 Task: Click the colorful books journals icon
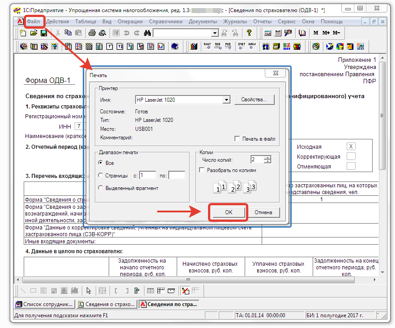(x=194, y=47)
